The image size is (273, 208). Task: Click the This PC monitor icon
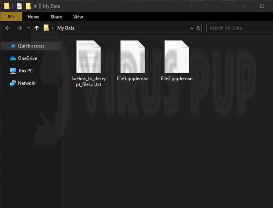[x=13, y=71]
